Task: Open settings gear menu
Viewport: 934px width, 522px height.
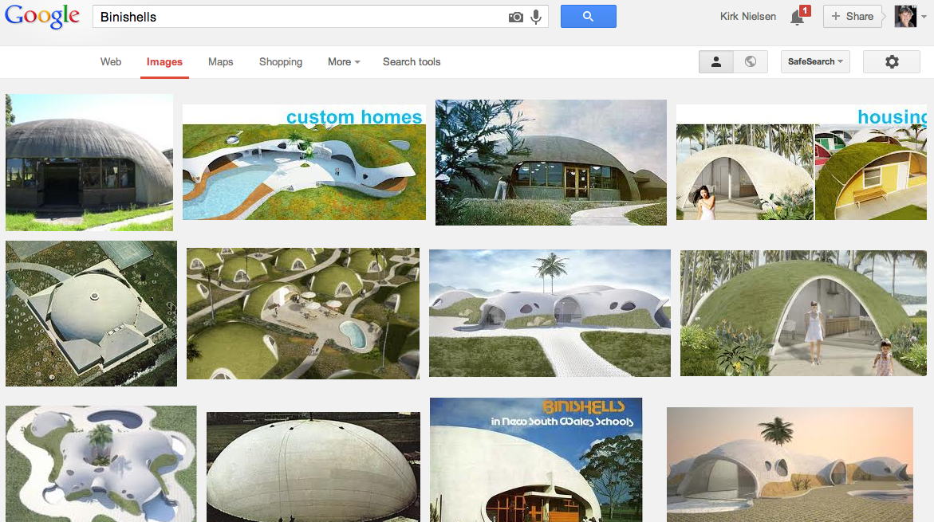Action: pyautogui.click(x=892, y=61)
